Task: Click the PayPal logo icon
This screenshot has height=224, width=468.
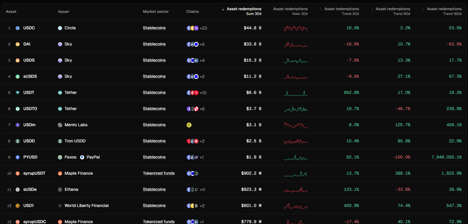Action: coord(82,157)
